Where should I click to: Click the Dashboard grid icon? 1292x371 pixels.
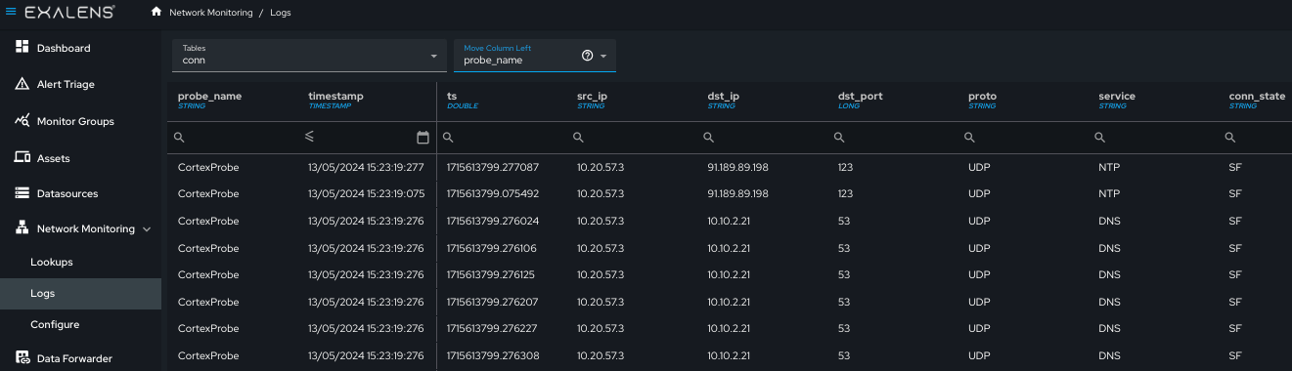pyautogui.click(x=22, y=48)
